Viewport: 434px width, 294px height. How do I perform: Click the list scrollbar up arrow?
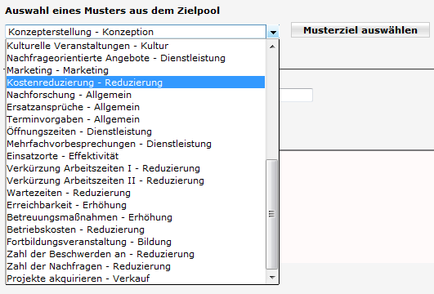[272, 47]
